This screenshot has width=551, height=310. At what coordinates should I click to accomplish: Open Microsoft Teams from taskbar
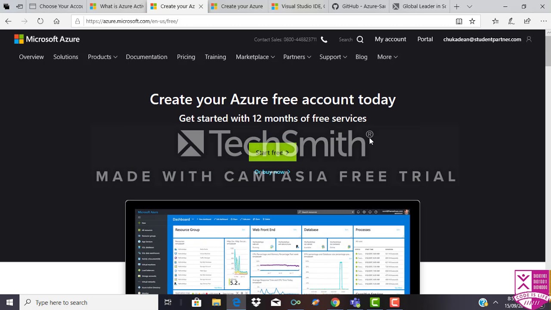[355, 302]
